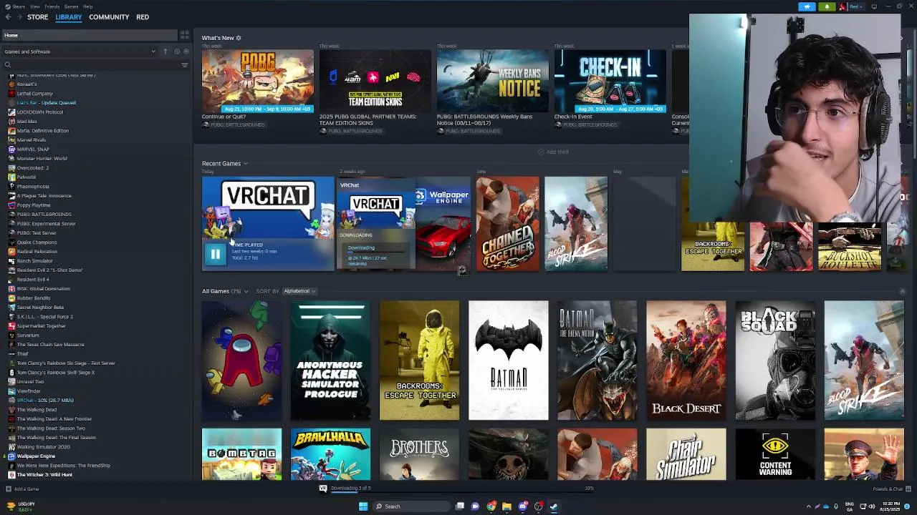Open Anonymous Hacker Simulator Prologue cover
917x515 pixels.
click(x=330, y=360)
